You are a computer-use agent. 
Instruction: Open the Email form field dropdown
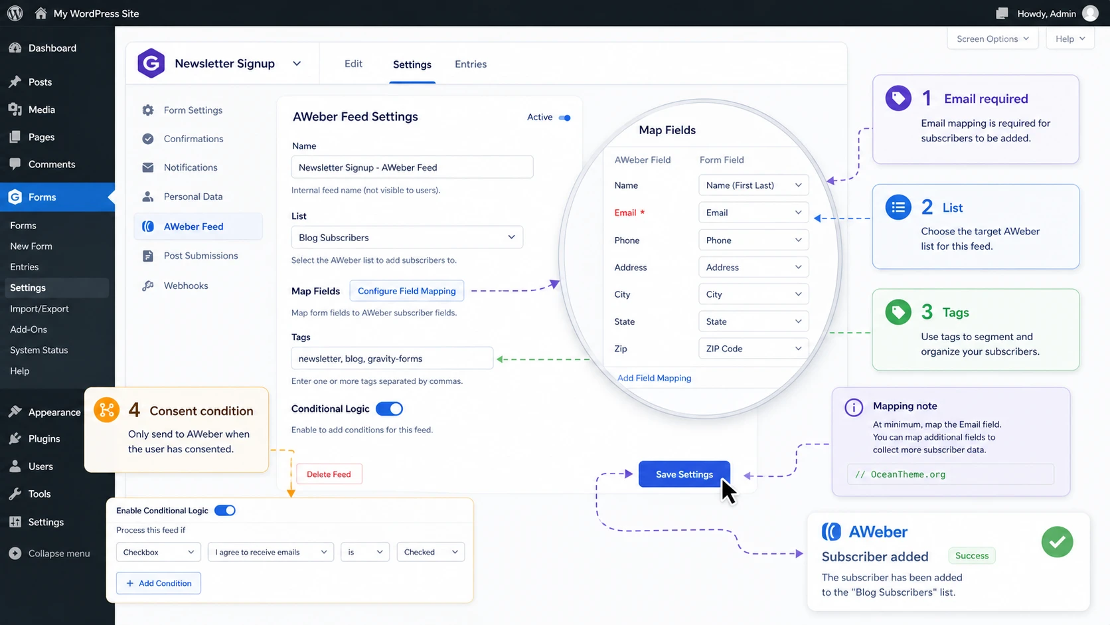pyautogui.click(x=753, y=213)
